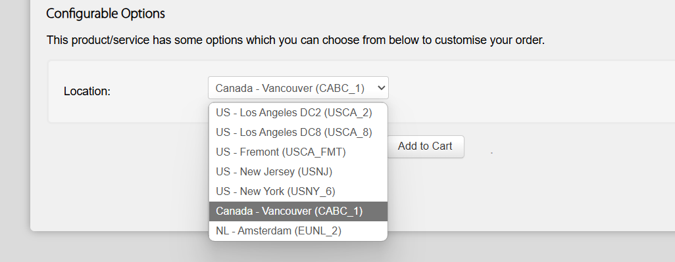
Task: Choose US - Los Angeles DC8 (USCA_8)
Action: point(298,132)
